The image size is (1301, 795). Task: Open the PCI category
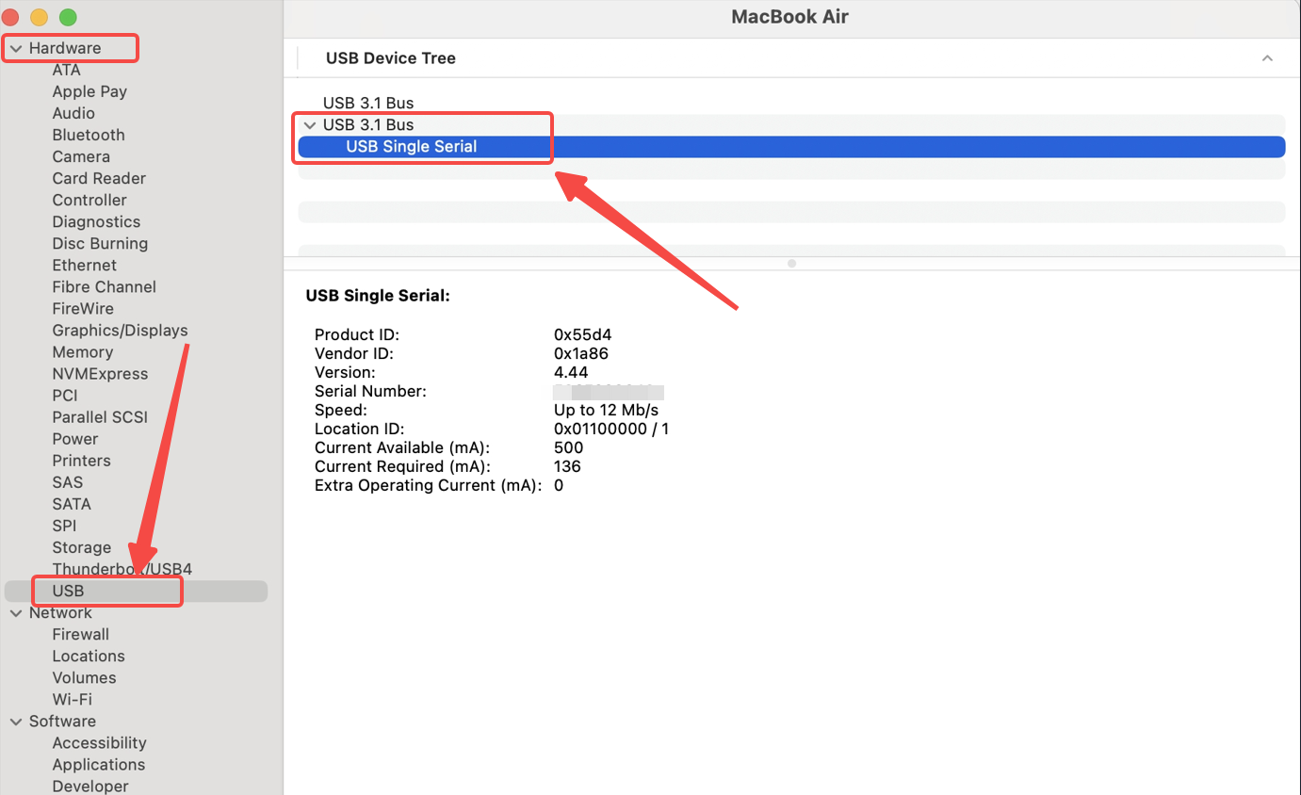click(x=65, y=395)
